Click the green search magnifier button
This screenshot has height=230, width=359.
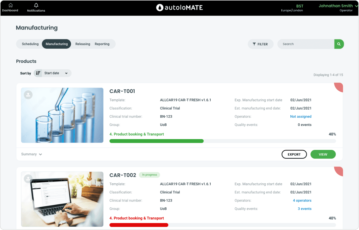pos(339,44)
